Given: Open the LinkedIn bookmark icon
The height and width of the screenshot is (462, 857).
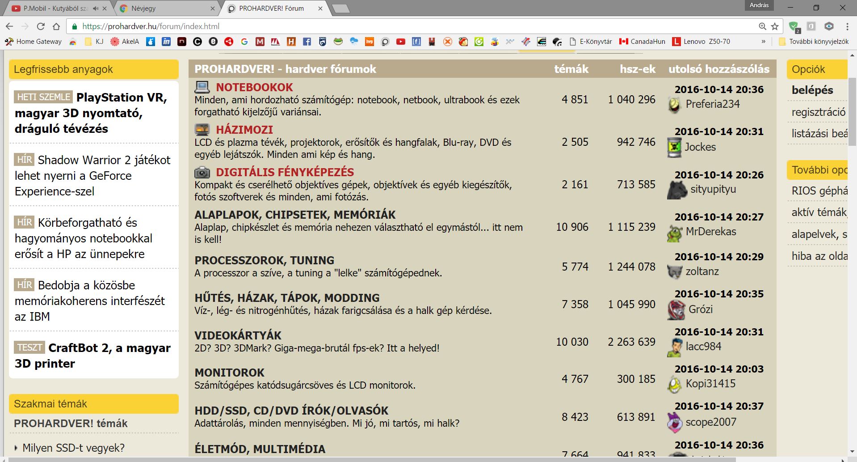Looking at the screenshot, I should [166, 42].
